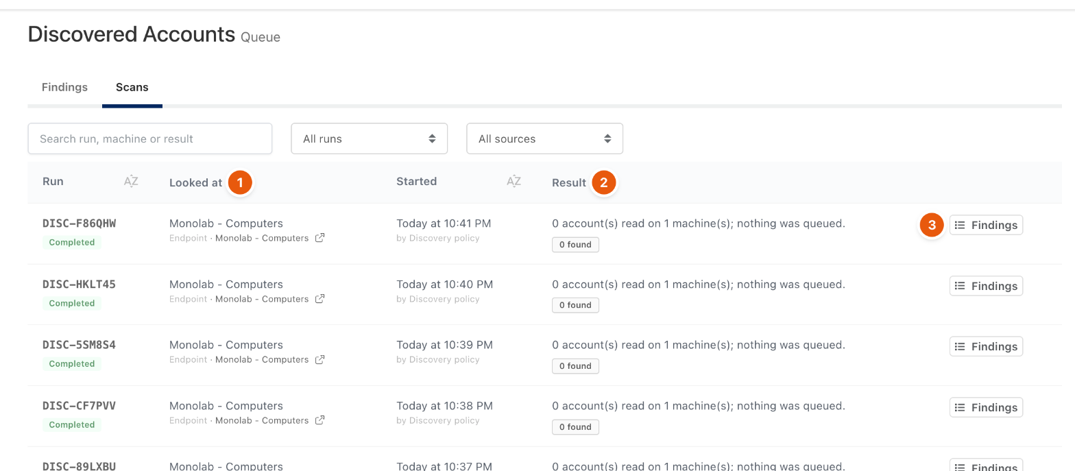Sort by the Started column A-Z icon
This screenshot has width=1075, height=471.
[514, 182]
